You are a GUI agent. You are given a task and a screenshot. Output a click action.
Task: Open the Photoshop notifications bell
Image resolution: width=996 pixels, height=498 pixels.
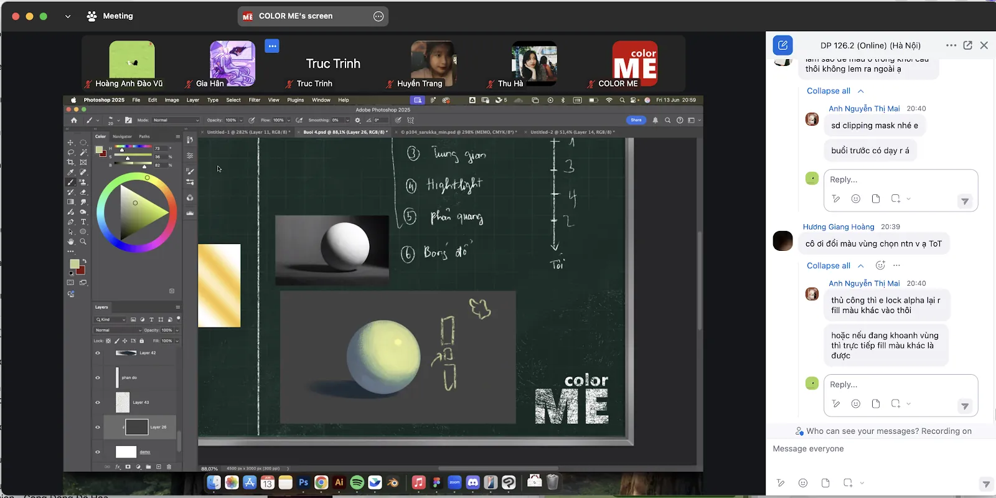655,120
